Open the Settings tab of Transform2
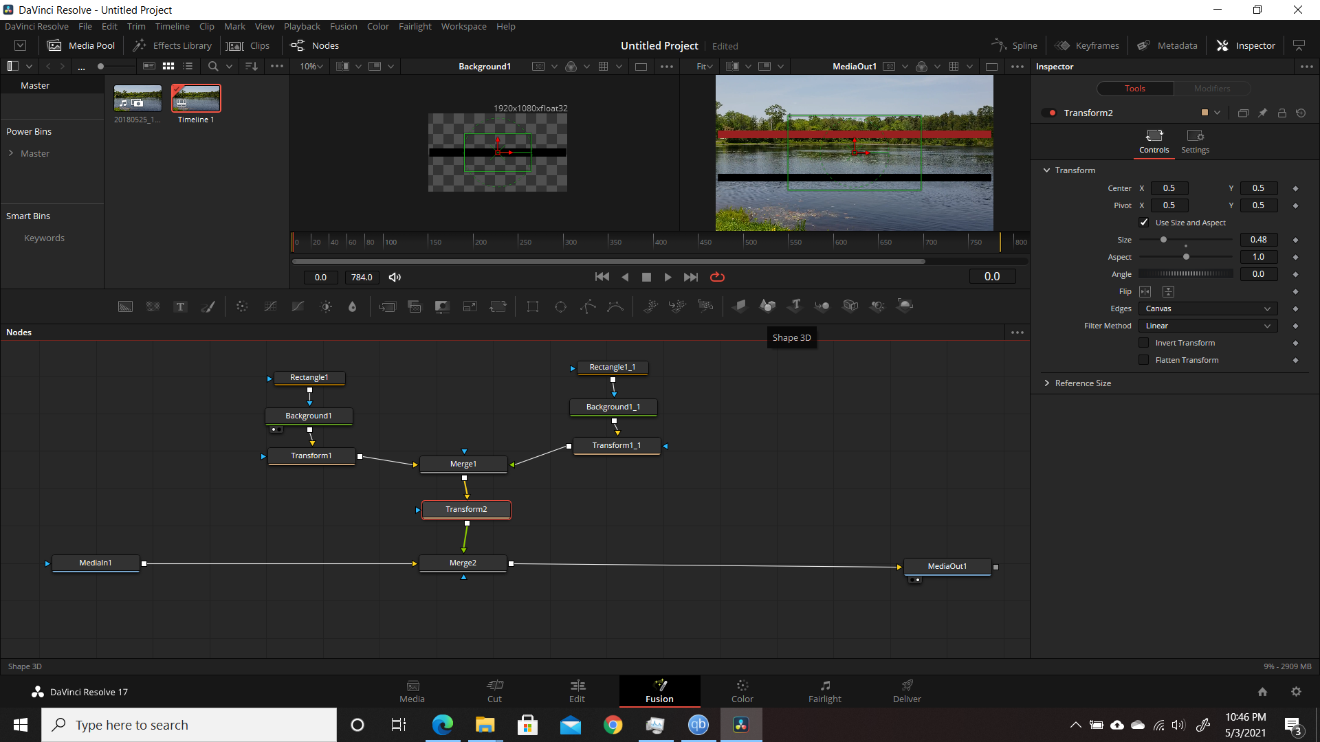Screen dimensions: 1320x742 (x=1195, y=142)
